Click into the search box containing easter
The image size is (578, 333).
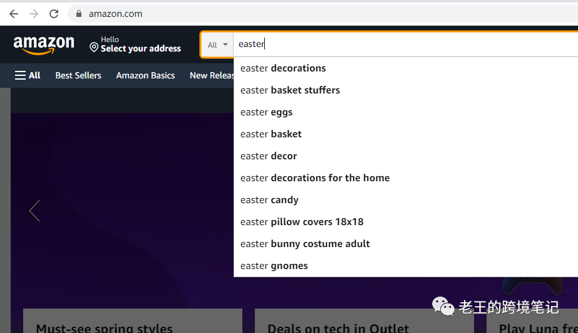tap(406, 45)
